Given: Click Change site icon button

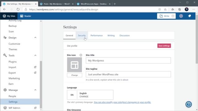Looking at the screenshot, I should pyautogui.click(x=75, y=75).
